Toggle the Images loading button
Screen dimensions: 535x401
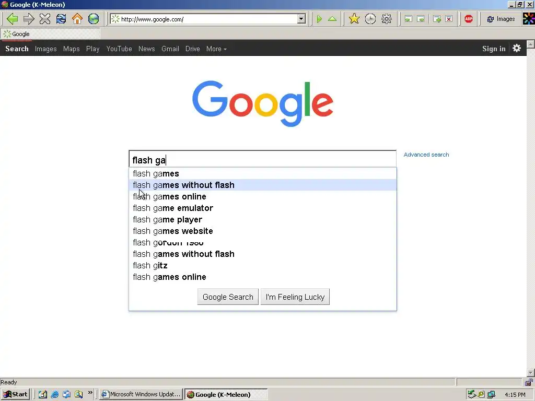(501, 19)
